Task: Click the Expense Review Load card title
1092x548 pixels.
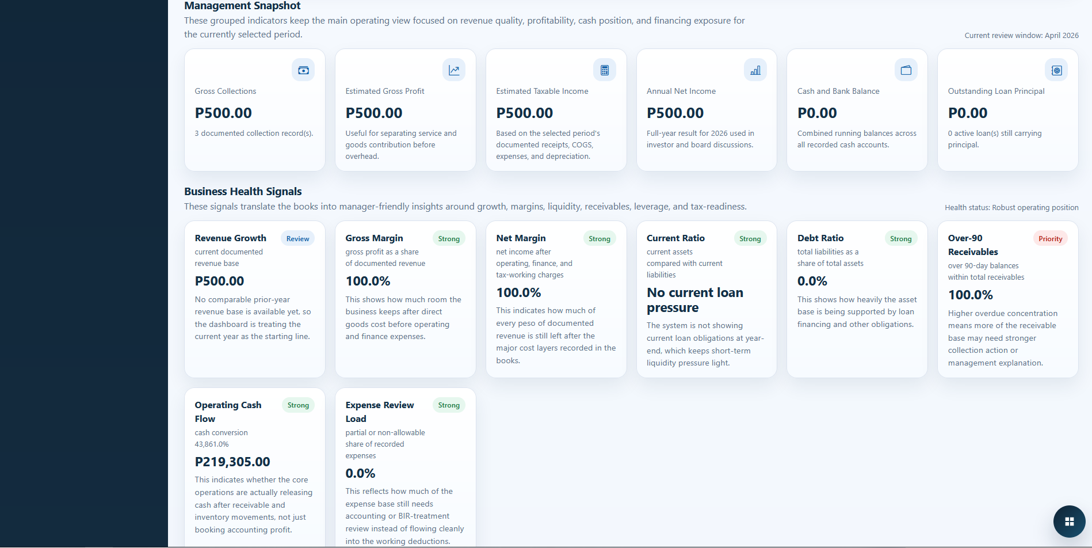Action: click(380, 412)
